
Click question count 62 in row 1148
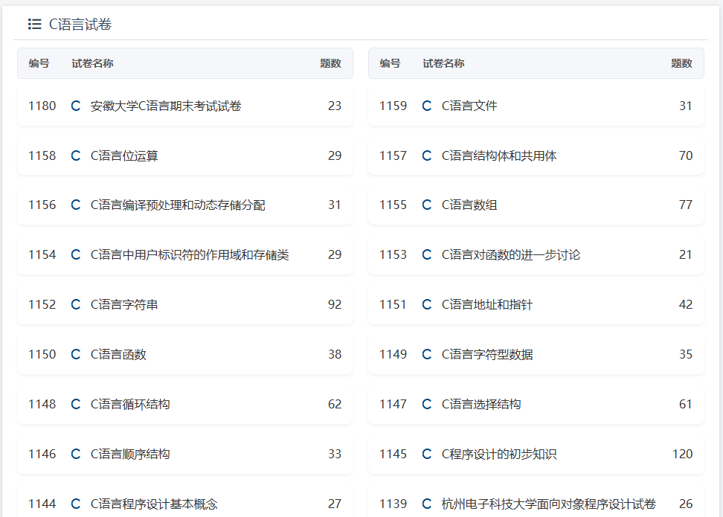335,404
